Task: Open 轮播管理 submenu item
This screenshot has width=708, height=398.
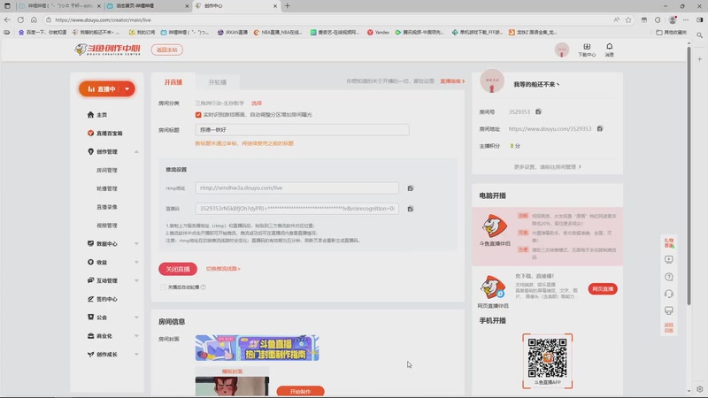Action: tap(107, 188)
